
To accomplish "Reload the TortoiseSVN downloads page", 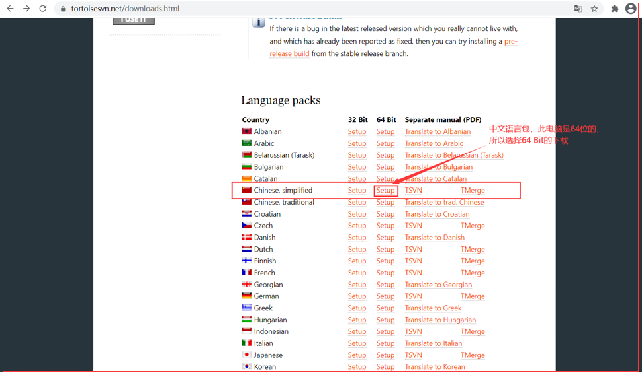I will tap(43, 9).
